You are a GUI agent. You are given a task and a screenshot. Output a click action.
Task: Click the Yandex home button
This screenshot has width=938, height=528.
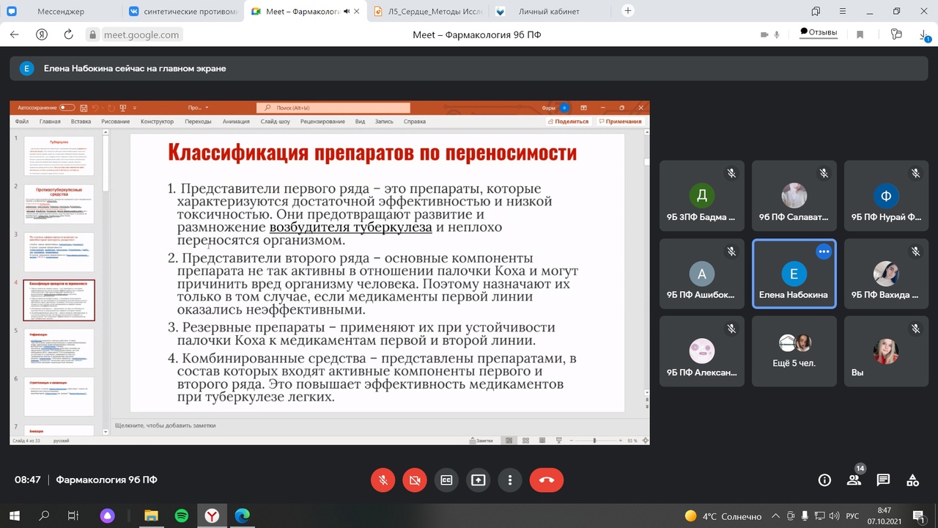click(x=42, y=34)
